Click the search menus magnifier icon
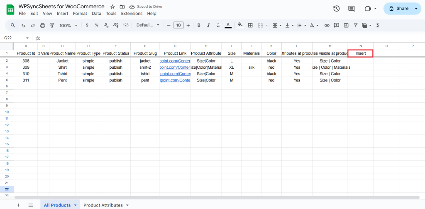The height and width of the screenshot is (209, 425). (x=13, y=25)
